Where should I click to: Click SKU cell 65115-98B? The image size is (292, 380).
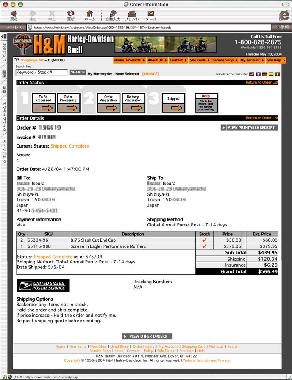tap(48, 246)
